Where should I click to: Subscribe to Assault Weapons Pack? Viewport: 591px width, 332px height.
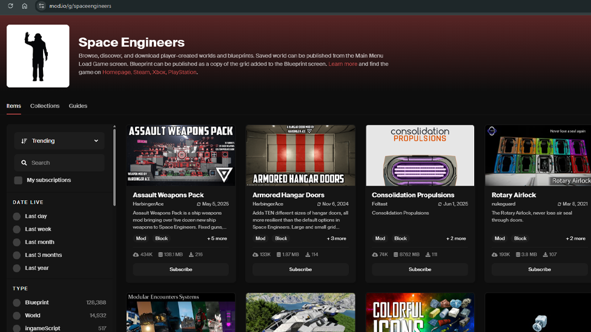tap(181, 269)
